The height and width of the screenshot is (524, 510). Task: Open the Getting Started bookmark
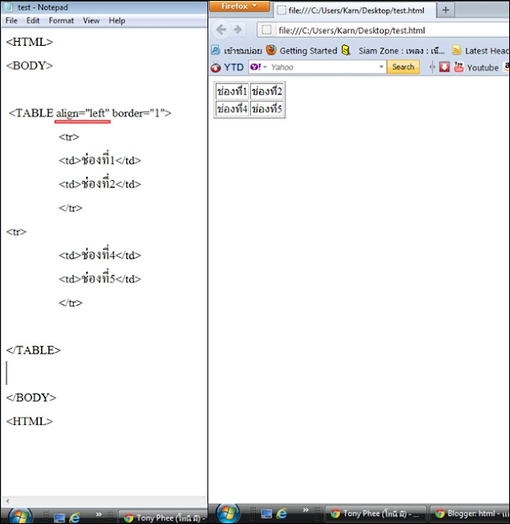308,51
